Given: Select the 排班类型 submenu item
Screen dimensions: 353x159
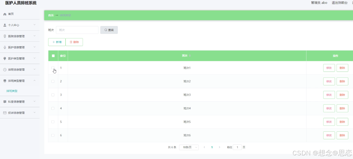Looking at the screenshot, I should click(12, 91).
